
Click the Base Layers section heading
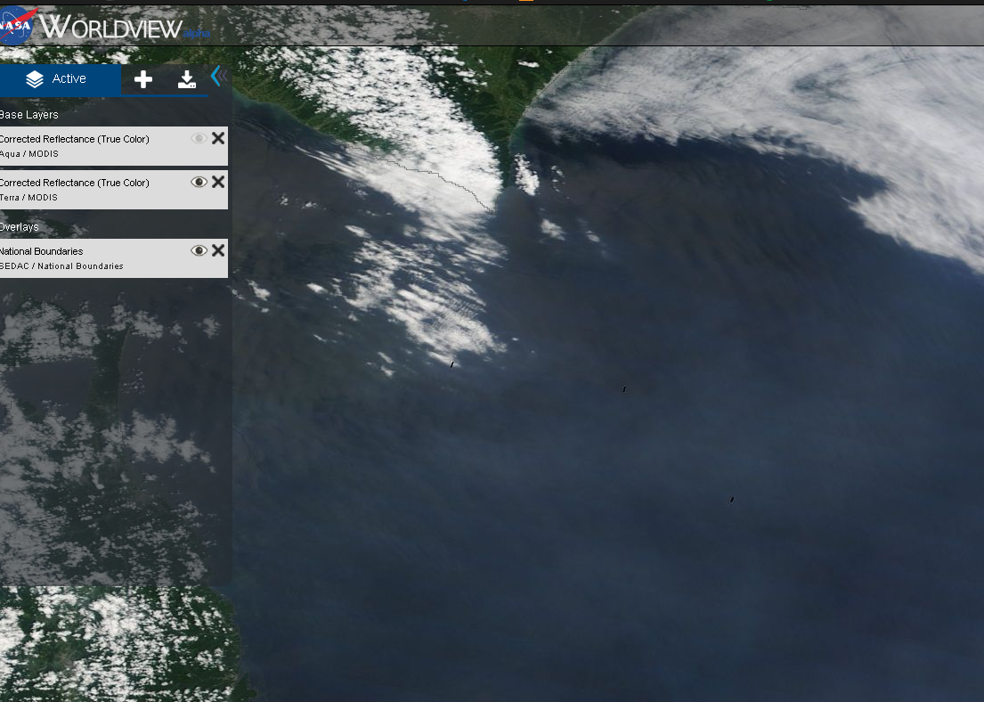(x=28, y=115)
